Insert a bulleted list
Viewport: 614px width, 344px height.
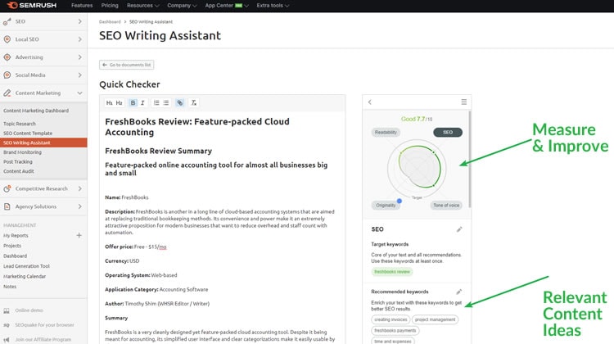pos(166,102)
